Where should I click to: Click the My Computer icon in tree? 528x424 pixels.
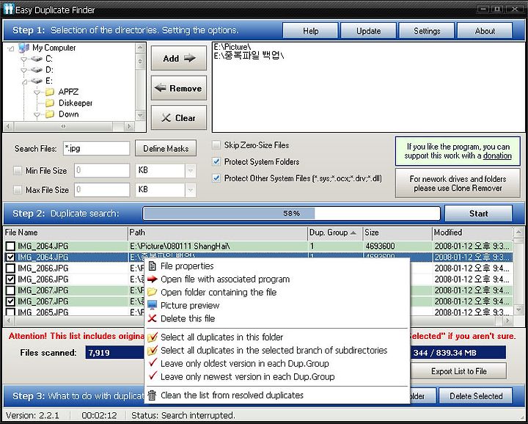coord(24,48)
